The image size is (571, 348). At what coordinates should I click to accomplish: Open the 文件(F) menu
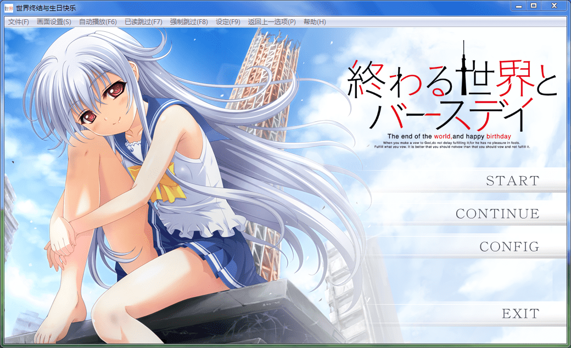pos(19,22)
